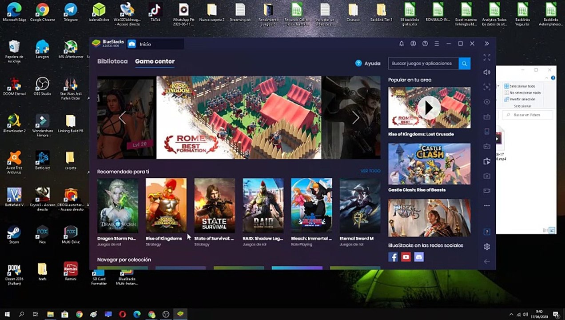565x320 pixels.
Task: Open BlueStacks notifications bell
Action: [x=402, y=44]
